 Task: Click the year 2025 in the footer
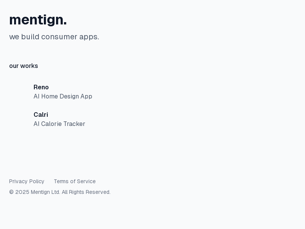22,192
